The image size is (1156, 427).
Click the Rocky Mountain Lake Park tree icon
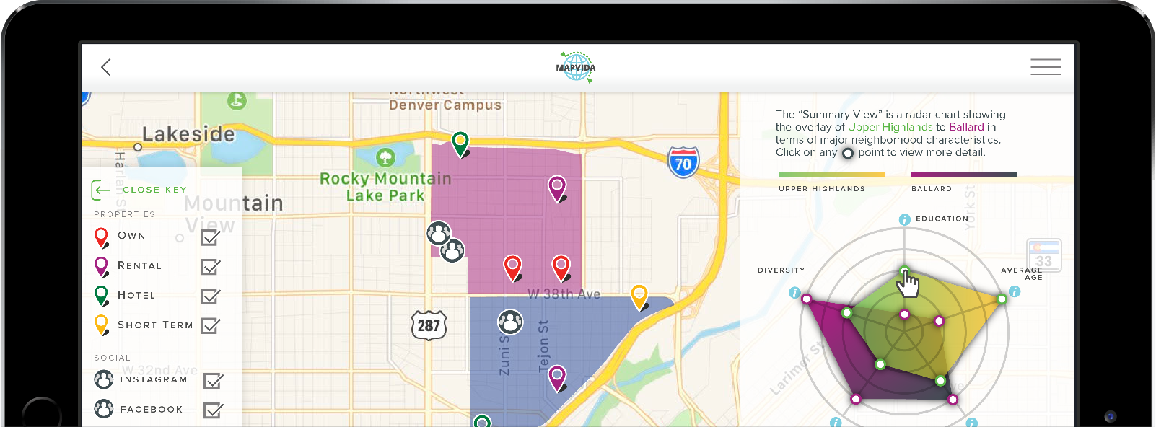click(385, 157)
